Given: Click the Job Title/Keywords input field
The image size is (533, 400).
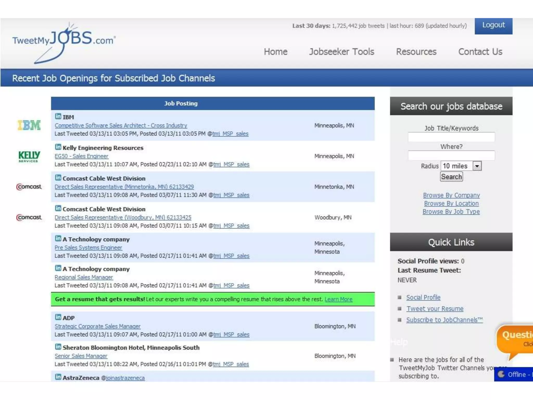Looking at the screenshot, I should [x=451, y=137].
